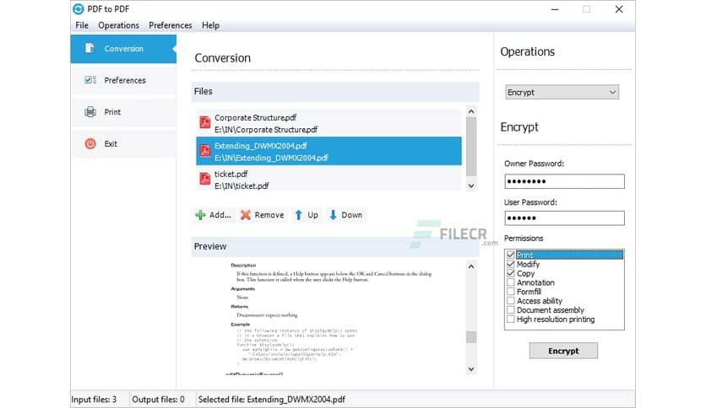Open the Operations menu

[118, 25]
